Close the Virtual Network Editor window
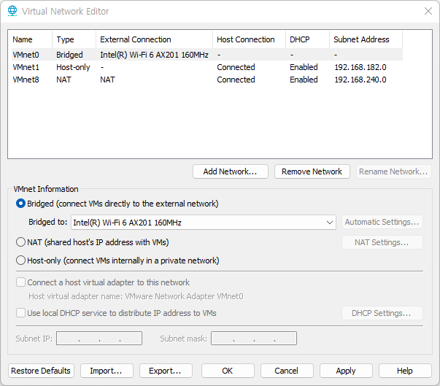Image resolution: width=440 pixels, height=386 pixels. point(428,11)
